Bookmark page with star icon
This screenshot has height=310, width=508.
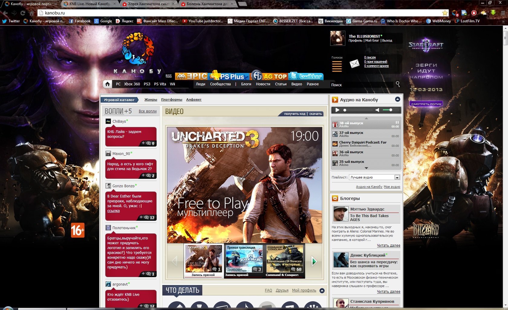click(445, 13)
